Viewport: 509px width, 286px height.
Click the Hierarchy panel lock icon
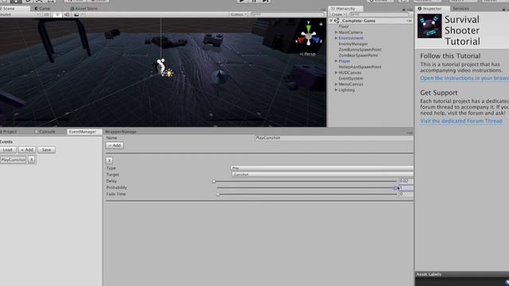404,10
